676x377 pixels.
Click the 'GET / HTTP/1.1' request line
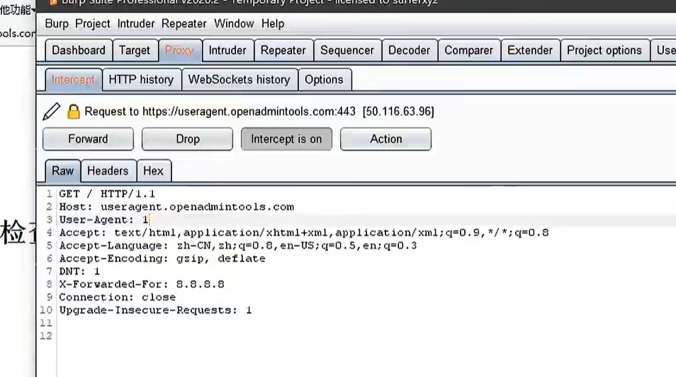coord(107,194)
